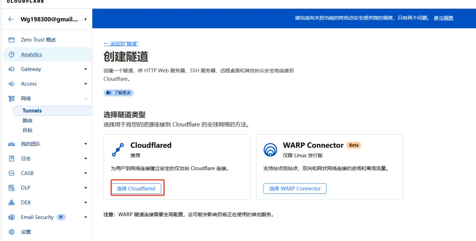Expand the DLP menu chevron
Screen dimensions: 476x241
(86, 188)
